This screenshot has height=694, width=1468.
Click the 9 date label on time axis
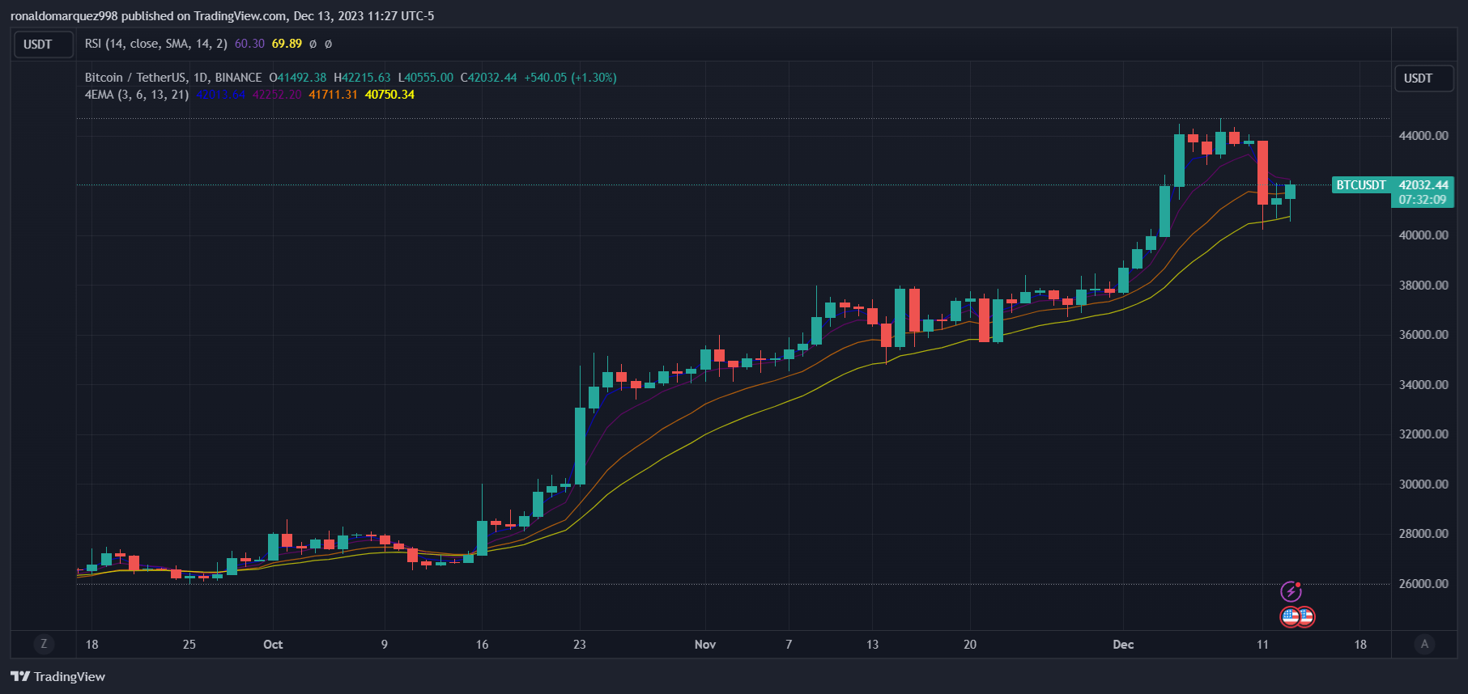coord(385,645)
